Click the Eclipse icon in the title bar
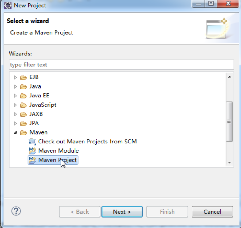 (x=8, y=6)
